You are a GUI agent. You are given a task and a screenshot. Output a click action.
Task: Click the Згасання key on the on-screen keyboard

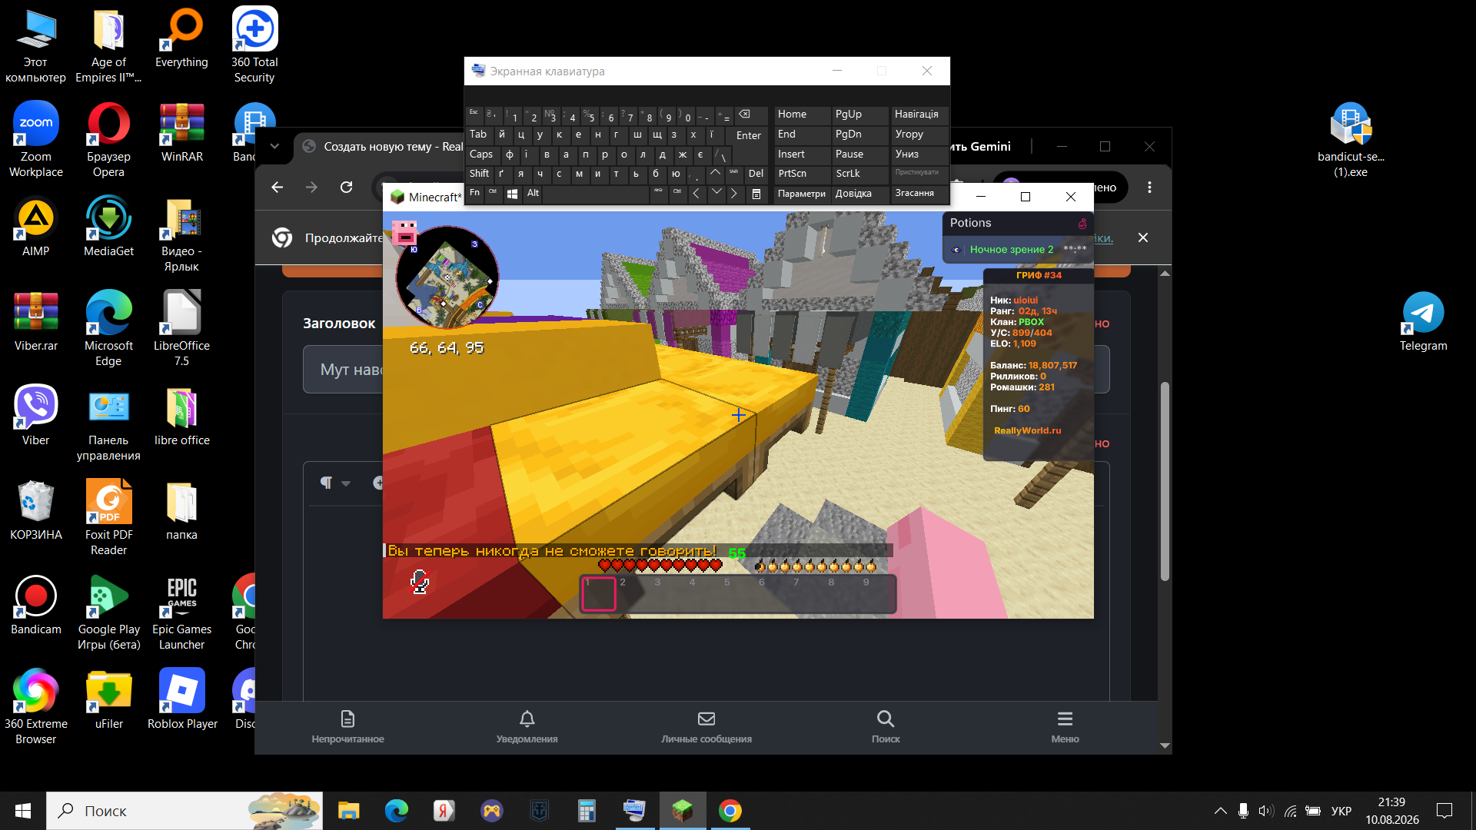919,194
